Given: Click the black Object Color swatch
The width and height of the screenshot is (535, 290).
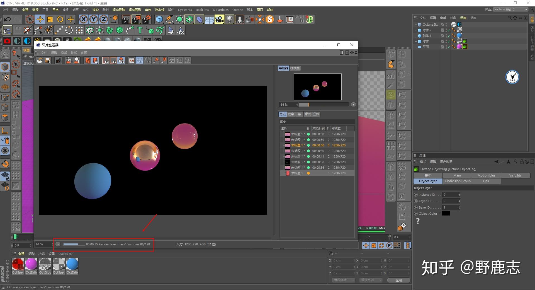Looking at the screenshot, I should (446, 213).
